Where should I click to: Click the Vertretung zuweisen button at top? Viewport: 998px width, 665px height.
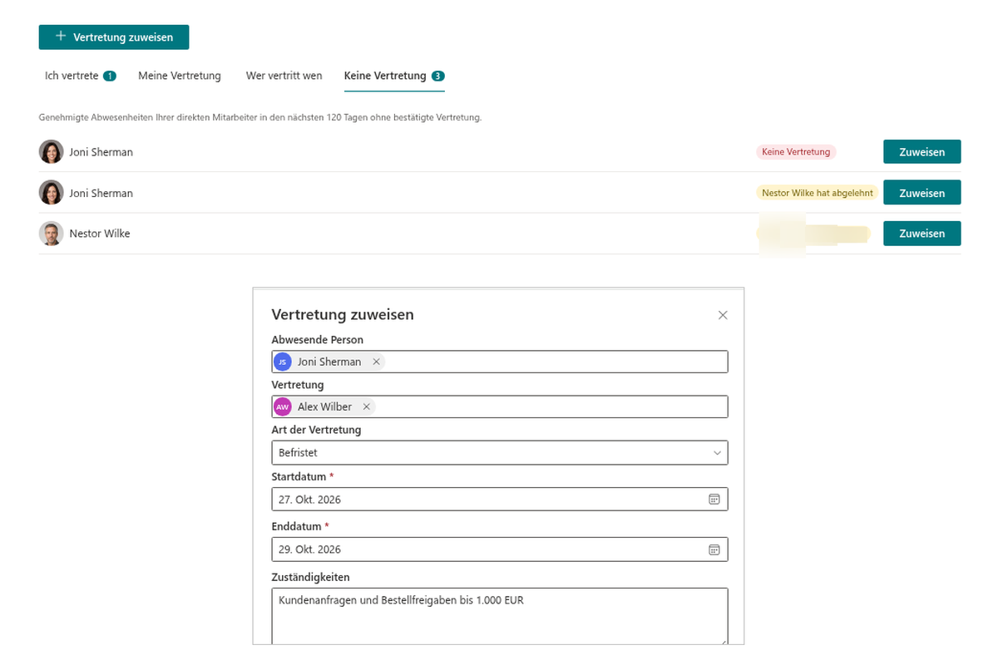pyautogui.click(x=114, y=37)
